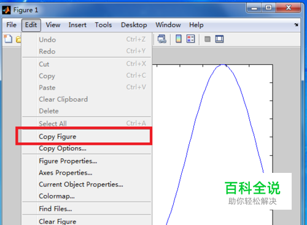Close the Figure 1 window
This screenshot has height=225, width=307.
pos(289,8)
